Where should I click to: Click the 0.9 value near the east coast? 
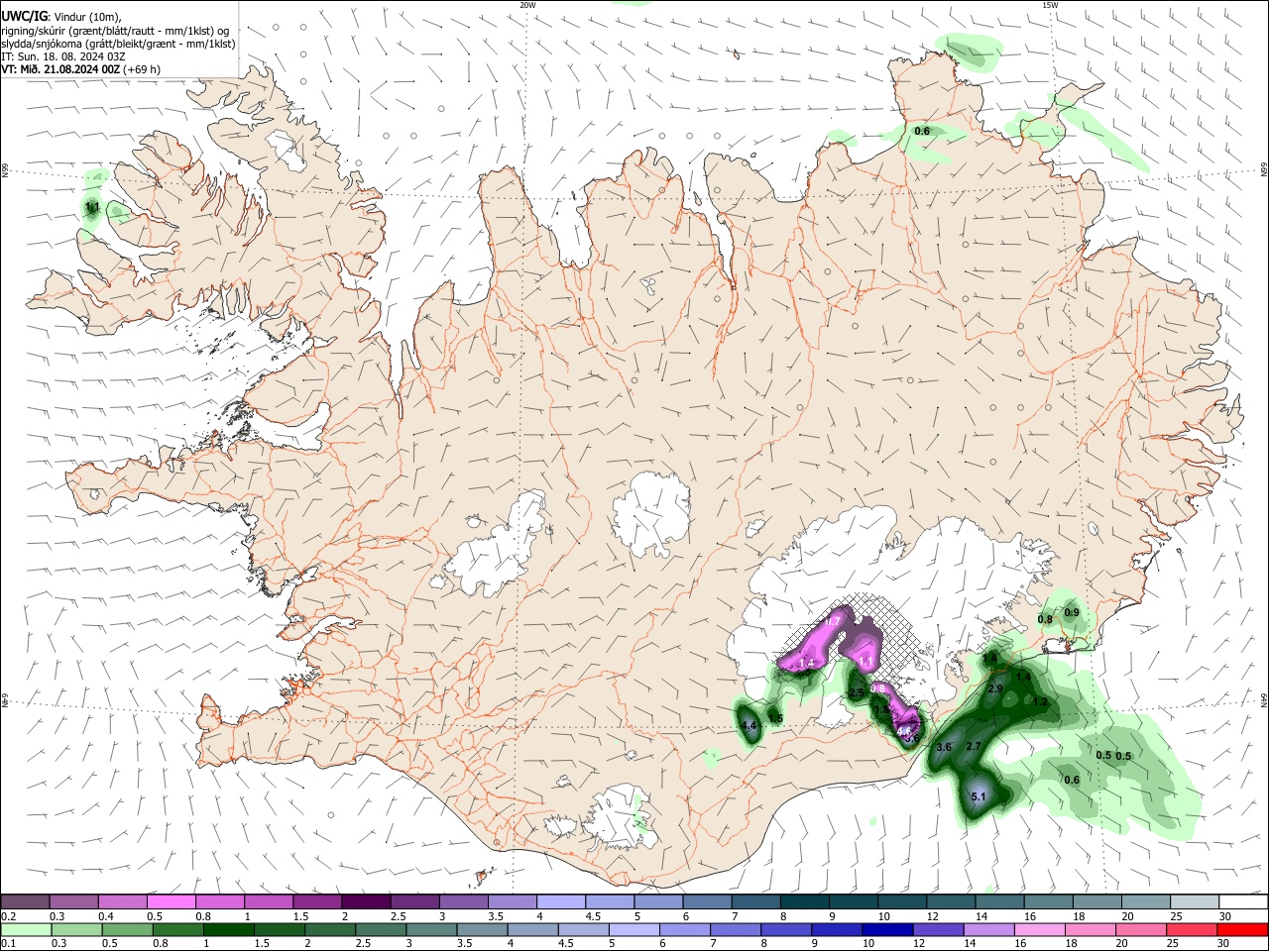(x=1072, y=613)
